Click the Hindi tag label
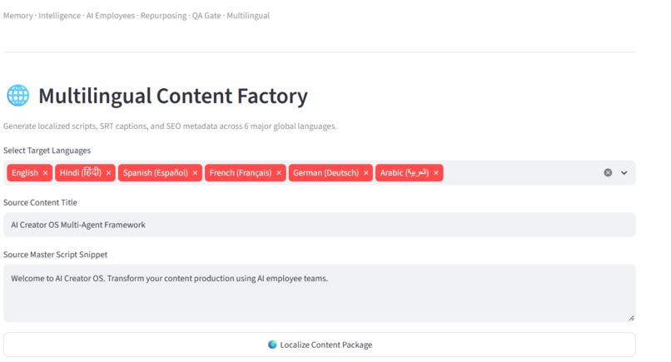The height and width of the screenshot is (362, 671). [x=81, y=173]
